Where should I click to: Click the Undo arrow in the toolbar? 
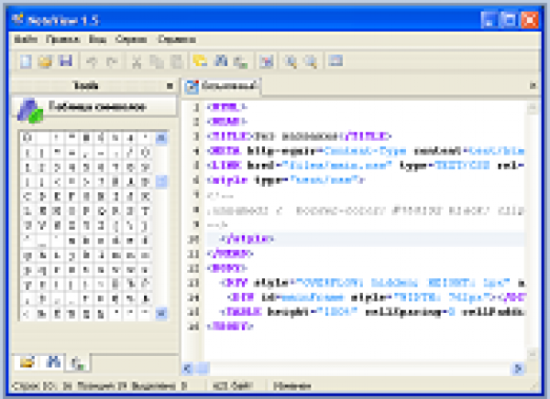tap(92, 61)
